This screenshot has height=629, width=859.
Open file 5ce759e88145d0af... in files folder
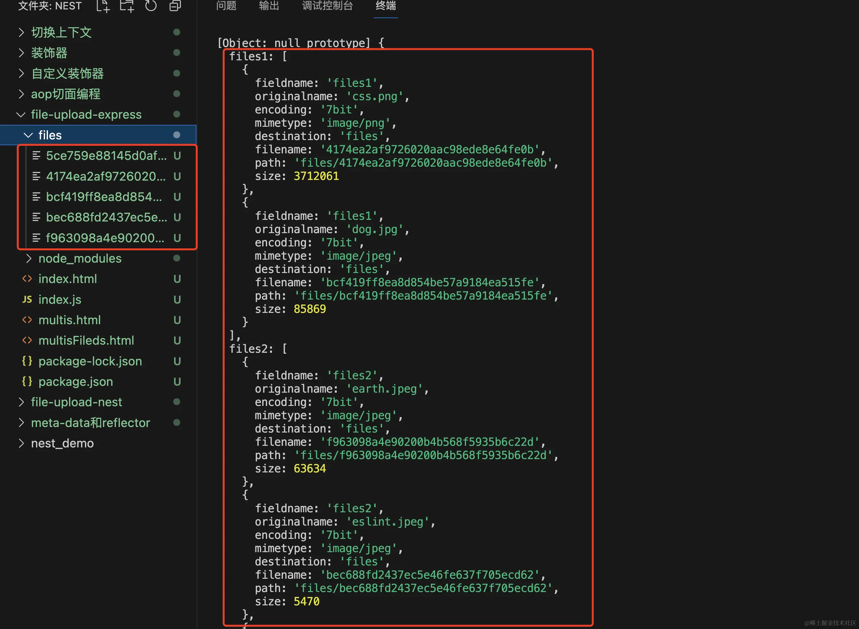106,155
